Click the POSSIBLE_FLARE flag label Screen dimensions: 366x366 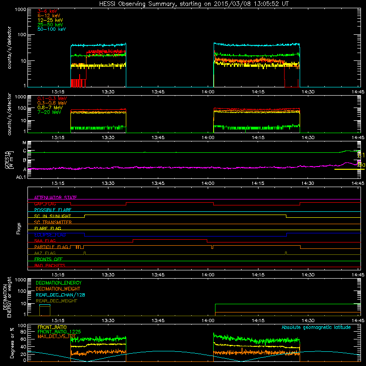point(53,210)
